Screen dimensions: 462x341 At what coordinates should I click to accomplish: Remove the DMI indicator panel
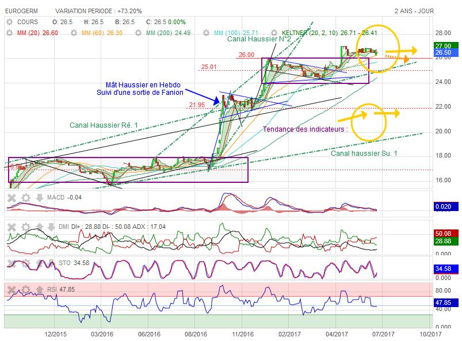12,227
